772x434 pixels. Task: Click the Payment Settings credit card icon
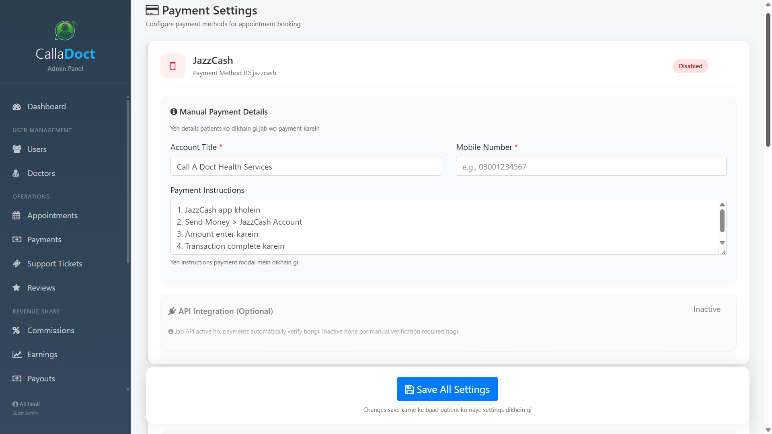152,10
